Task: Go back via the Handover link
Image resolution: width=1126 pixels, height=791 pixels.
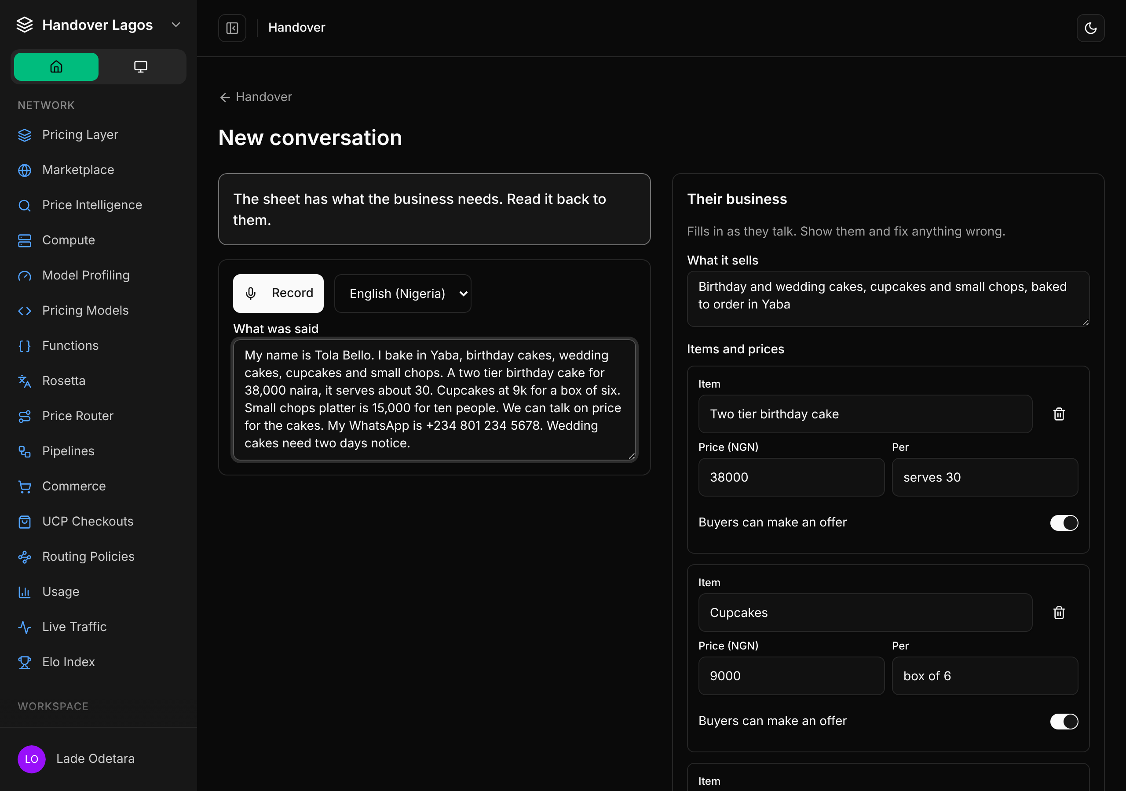Action: coord(256,97)
